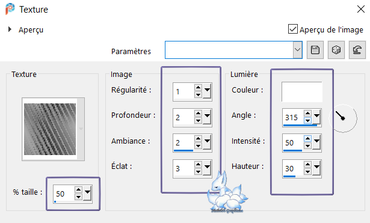Toggle the Aperçu de l'image checkbox
The width and height of the screenshot is (370, 223).
(x=292, y=29)
